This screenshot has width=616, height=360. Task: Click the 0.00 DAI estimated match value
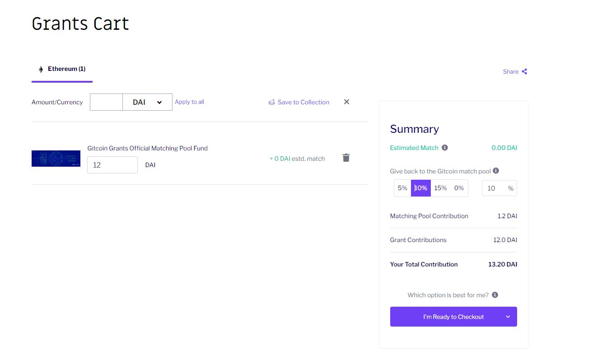coord(504,148)
